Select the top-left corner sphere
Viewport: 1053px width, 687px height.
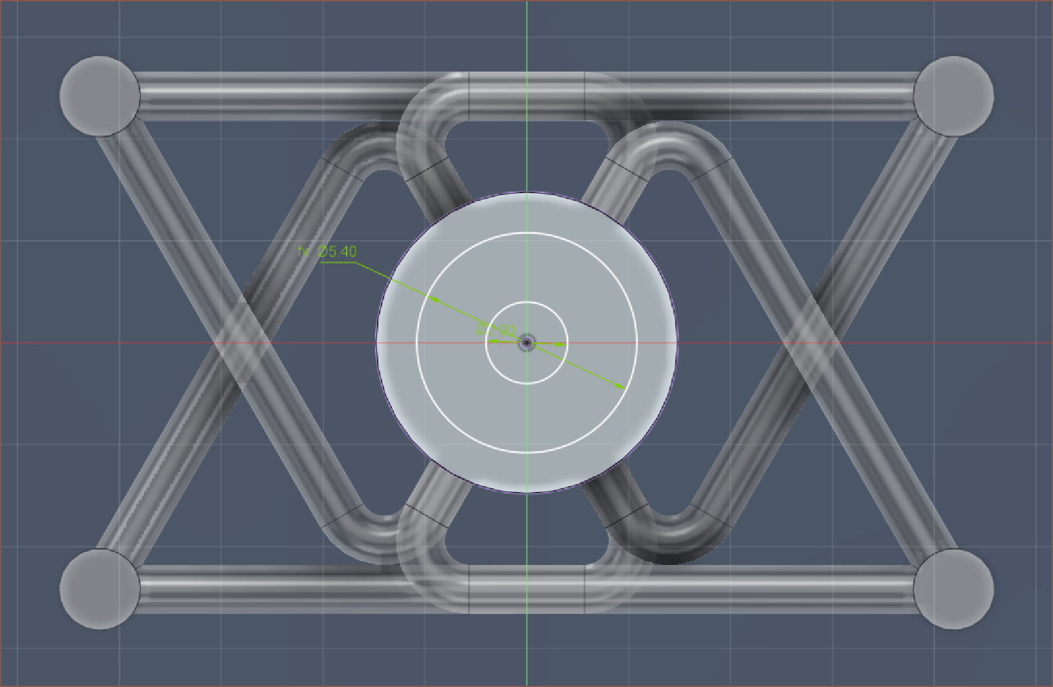pos(99,96)
